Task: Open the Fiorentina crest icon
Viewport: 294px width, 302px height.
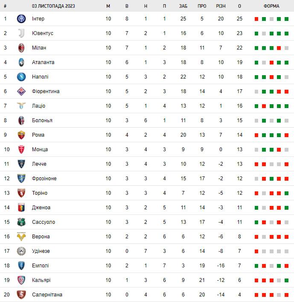Action: (21, 91)
